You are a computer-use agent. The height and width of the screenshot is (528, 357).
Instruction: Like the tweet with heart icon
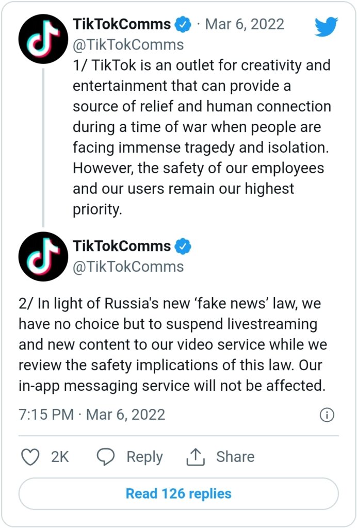coord(30,457)
